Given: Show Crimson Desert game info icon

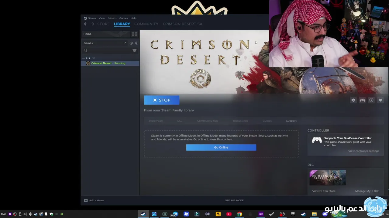Looking at the screenshot, I should (x=371, y=100).
